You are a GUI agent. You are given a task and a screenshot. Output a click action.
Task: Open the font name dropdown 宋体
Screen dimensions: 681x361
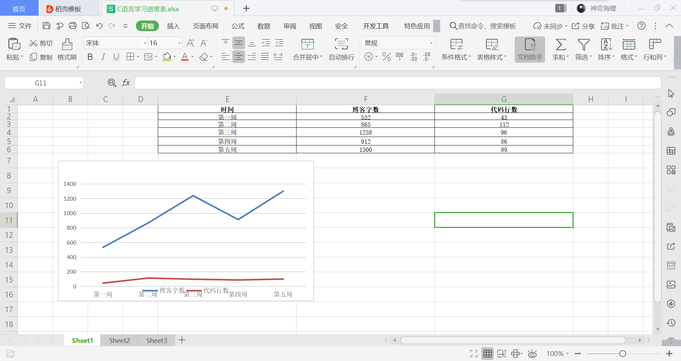pos(145,43)
